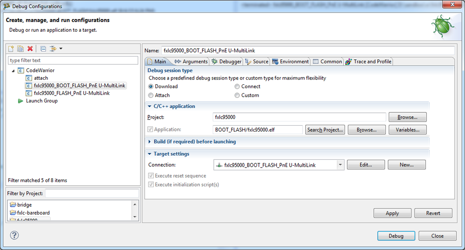Screen dimensions: 465x250
Task: Open filter options dropdown arrow
Action: coord(61,48)
